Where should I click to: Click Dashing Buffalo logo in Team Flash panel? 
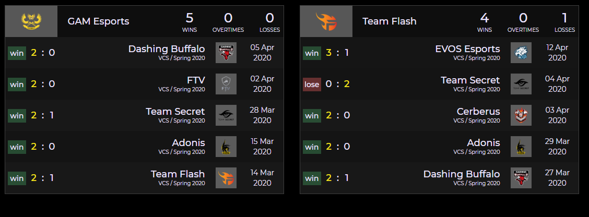521,178
